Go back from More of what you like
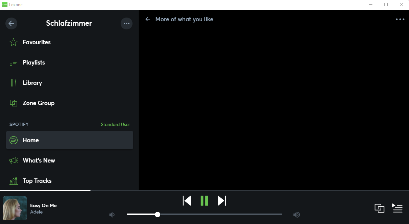The height and width of the screenshot is (224, 409). pyautogui.click(x=148, y=19)
